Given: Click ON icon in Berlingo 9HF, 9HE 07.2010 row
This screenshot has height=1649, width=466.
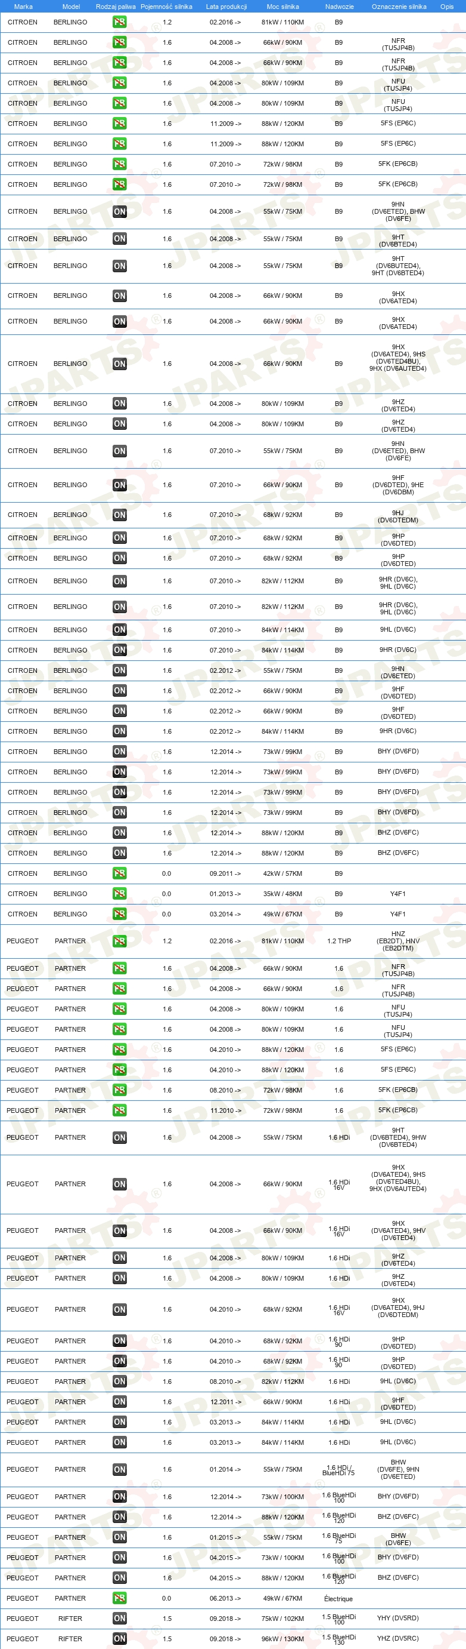Looking at the screenshot, I should coord(120,485).
